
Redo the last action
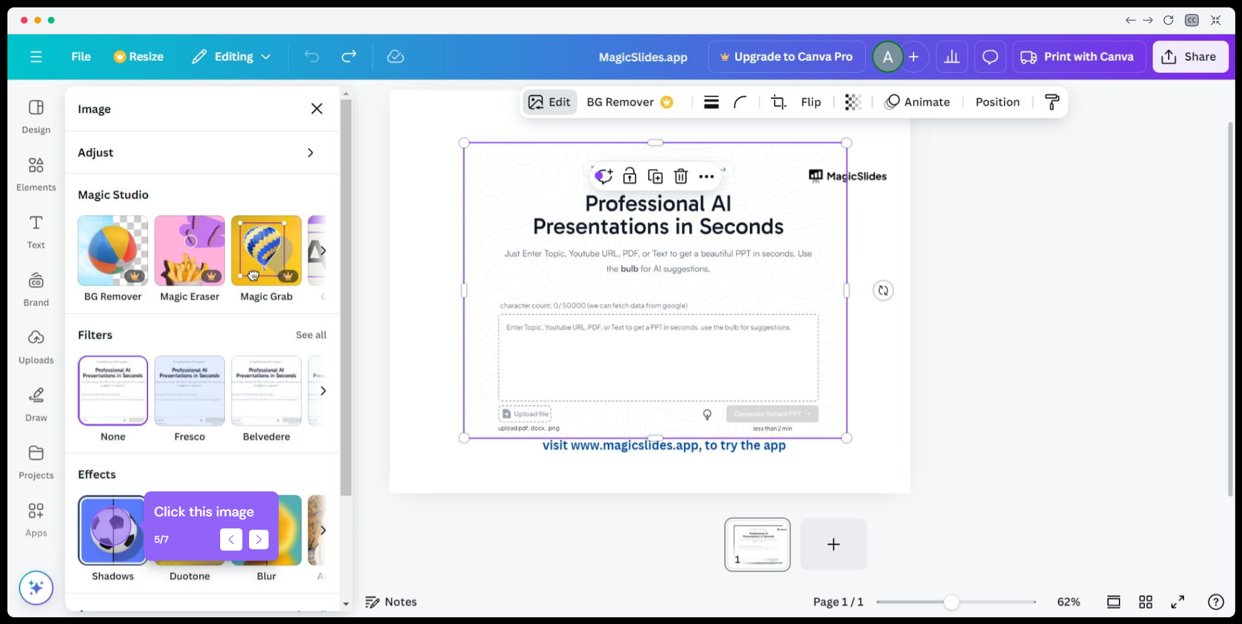tap(349, 57)
